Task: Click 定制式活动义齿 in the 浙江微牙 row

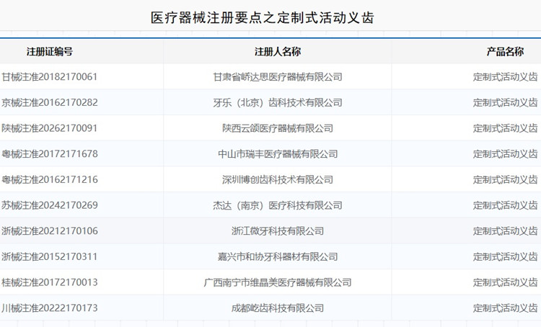Action: 505,231
